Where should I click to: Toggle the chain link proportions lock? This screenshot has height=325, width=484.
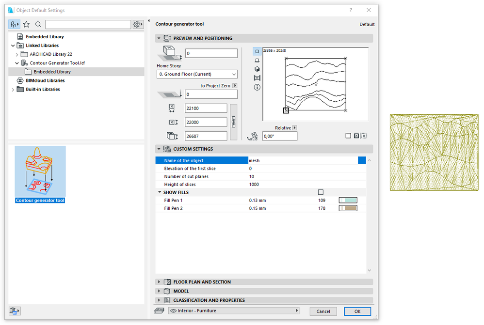[x=234, y=122]
